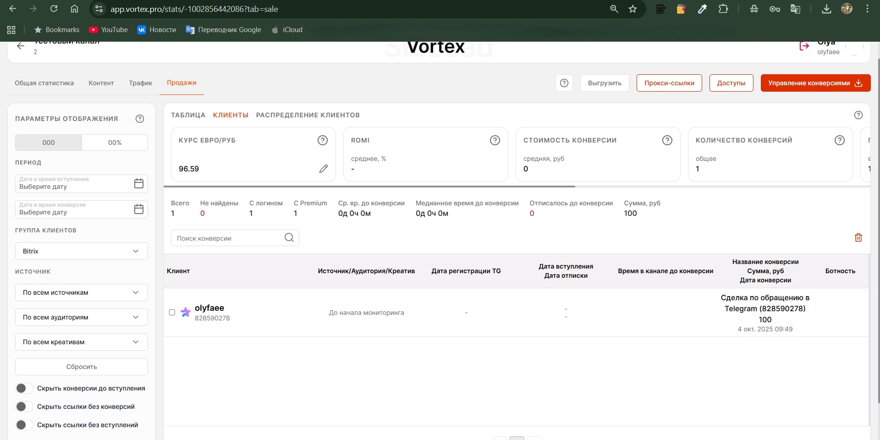Toggle Скрыть ссылки без вступлений switch
880x440 pixels.
(24, 425)
